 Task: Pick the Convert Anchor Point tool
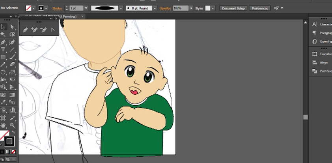(53, 30)
